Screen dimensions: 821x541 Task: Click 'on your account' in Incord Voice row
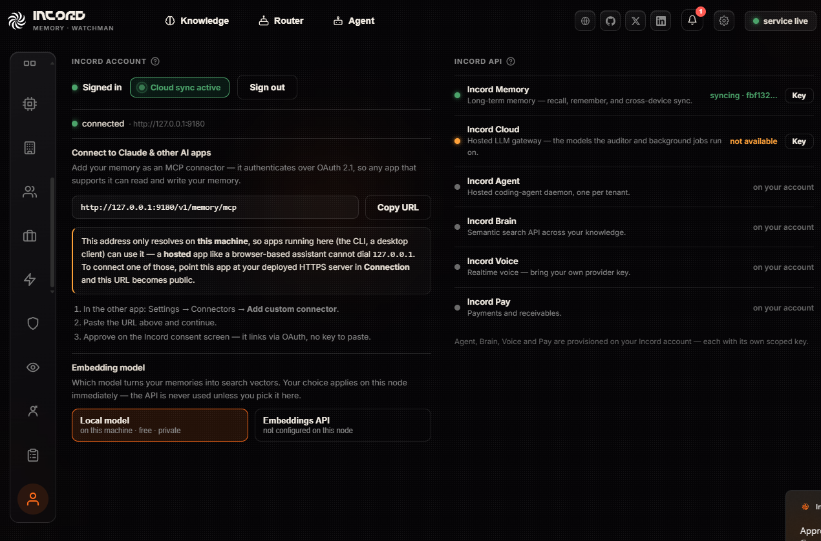point(784,267)
